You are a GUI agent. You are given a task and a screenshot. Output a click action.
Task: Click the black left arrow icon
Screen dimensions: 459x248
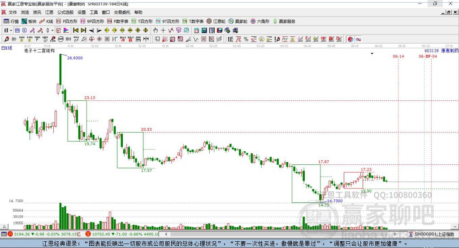(x=91, y=30)
